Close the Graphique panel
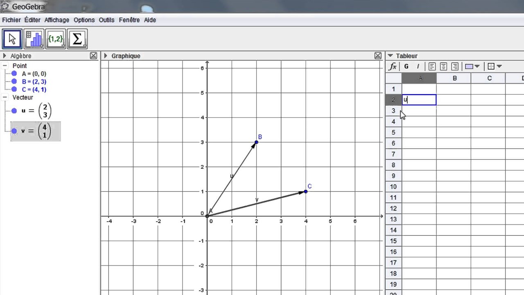 tap(378, 56)
